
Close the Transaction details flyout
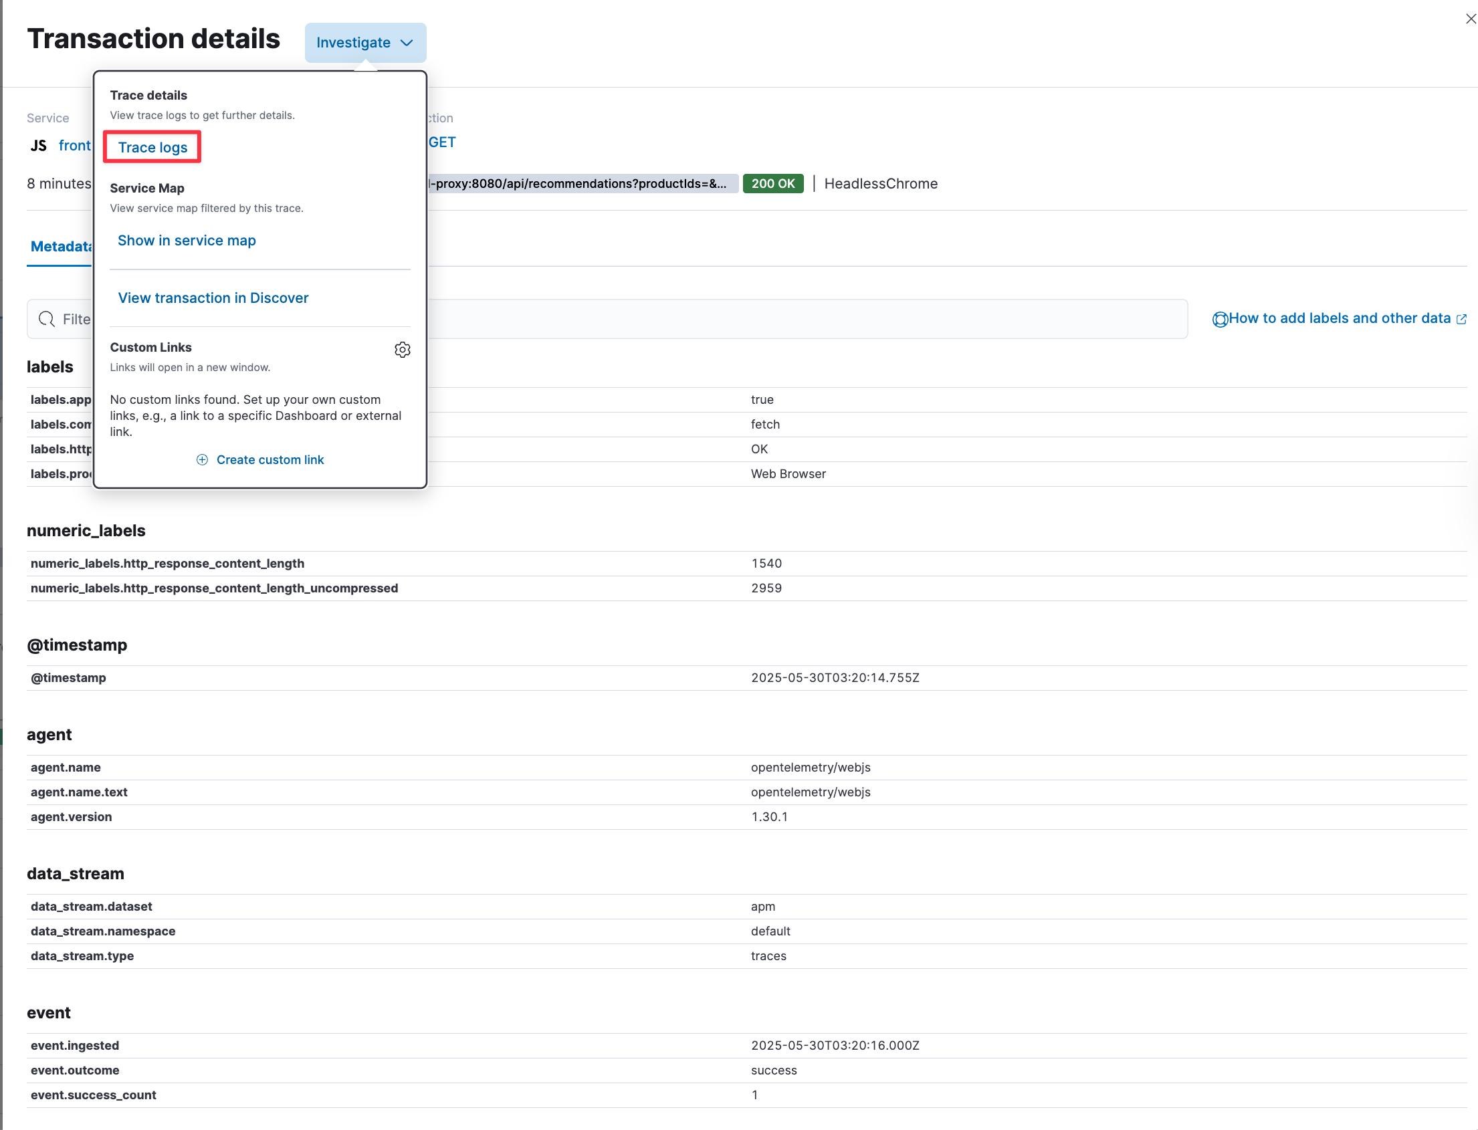tap(1470, 19)
